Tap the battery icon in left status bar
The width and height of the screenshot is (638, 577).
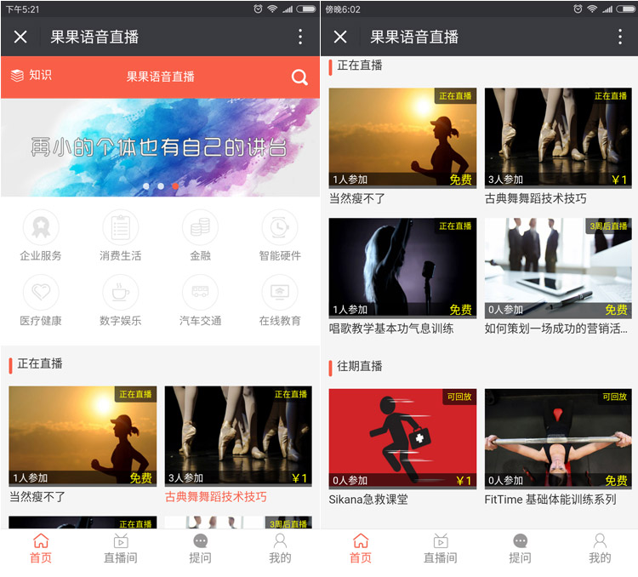(306, 9)
